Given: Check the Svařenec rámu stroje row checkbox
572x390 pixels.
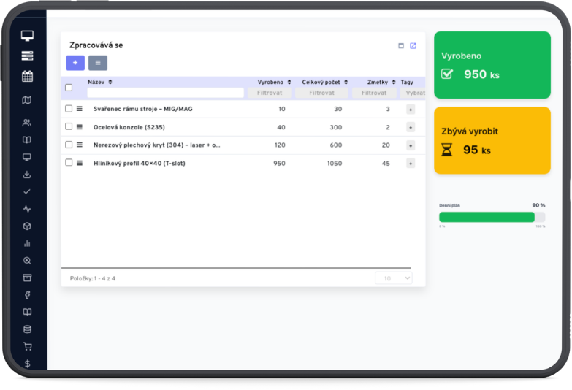Looking at the screenshot, I should point(69,109).
